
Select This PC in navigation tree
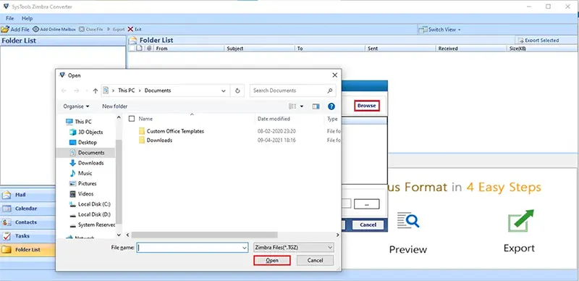point(83,122)
